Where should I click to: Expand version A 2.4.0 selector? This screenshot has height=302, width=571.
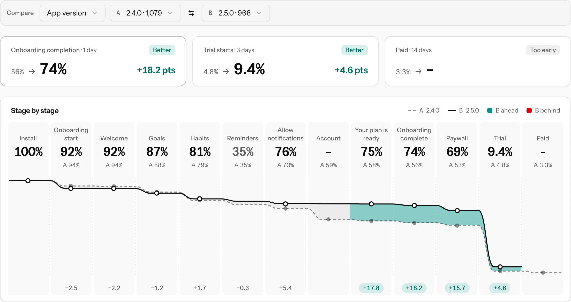(145, 13)
